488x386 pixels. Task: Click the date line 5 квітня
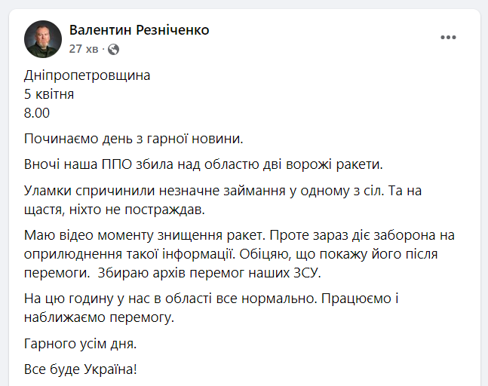[x=49, y=94]
